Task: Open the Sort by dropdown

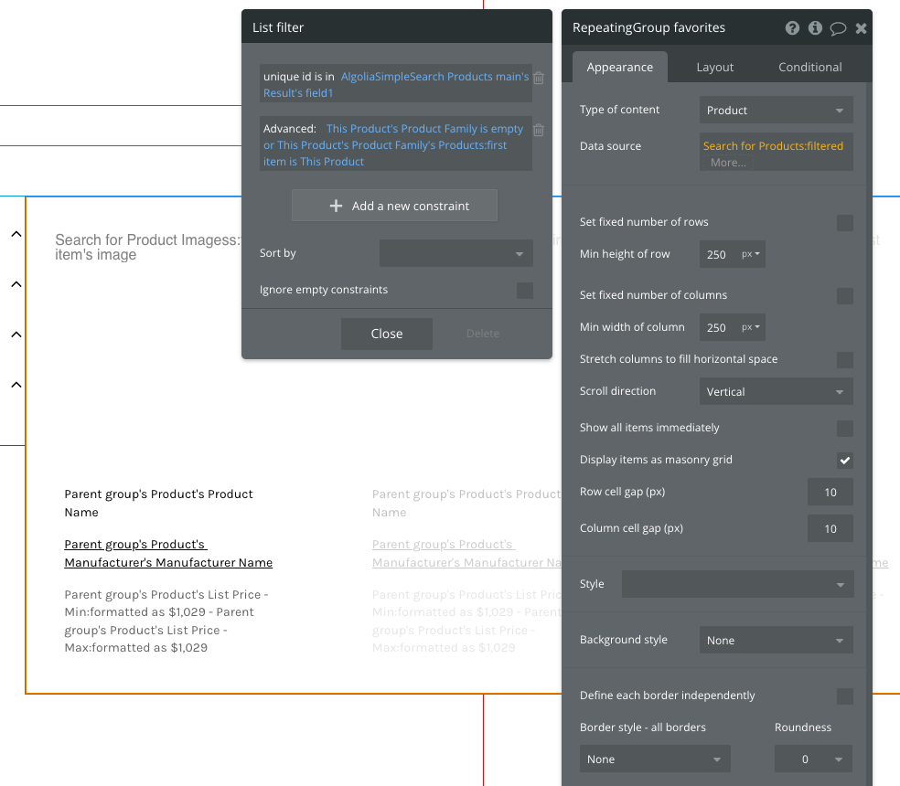Action: (456, 253)
